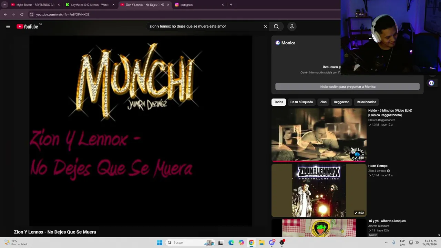Visit the Zion & Lennox channel link
The height and width of the screenshot is (248, 441).
tap(377, 171)
